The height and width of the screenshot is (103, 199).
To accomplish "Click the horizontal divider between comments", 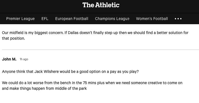I will [x=100, y=50].
